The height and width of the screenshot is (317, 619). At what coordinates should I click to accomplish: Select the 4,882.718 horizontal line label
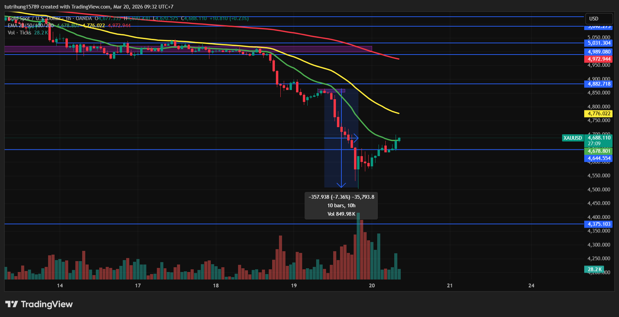tap(599, 84)
